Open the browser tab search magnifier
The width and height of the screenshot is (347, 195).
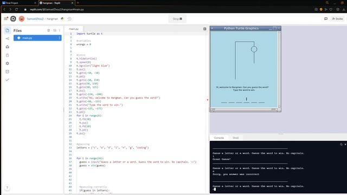[327, 3]
